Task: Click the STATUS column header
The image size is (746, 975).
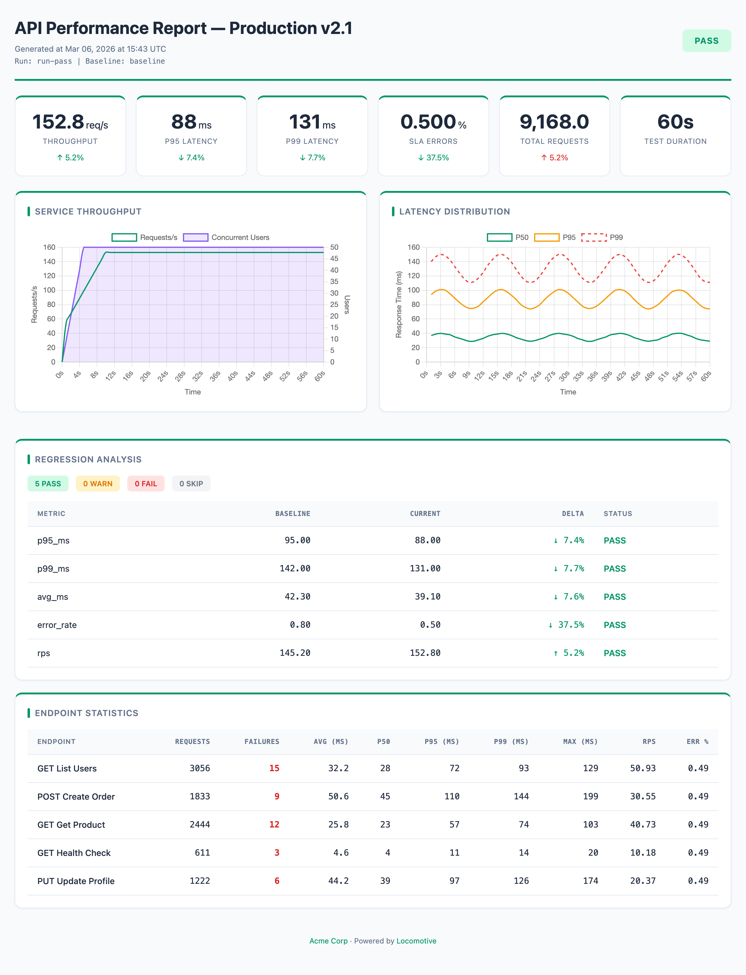Action: pos(618,514)
